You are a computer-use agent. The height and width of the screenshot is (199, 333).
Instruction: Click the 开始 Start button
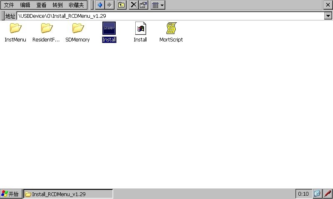[x=10, y=194]
